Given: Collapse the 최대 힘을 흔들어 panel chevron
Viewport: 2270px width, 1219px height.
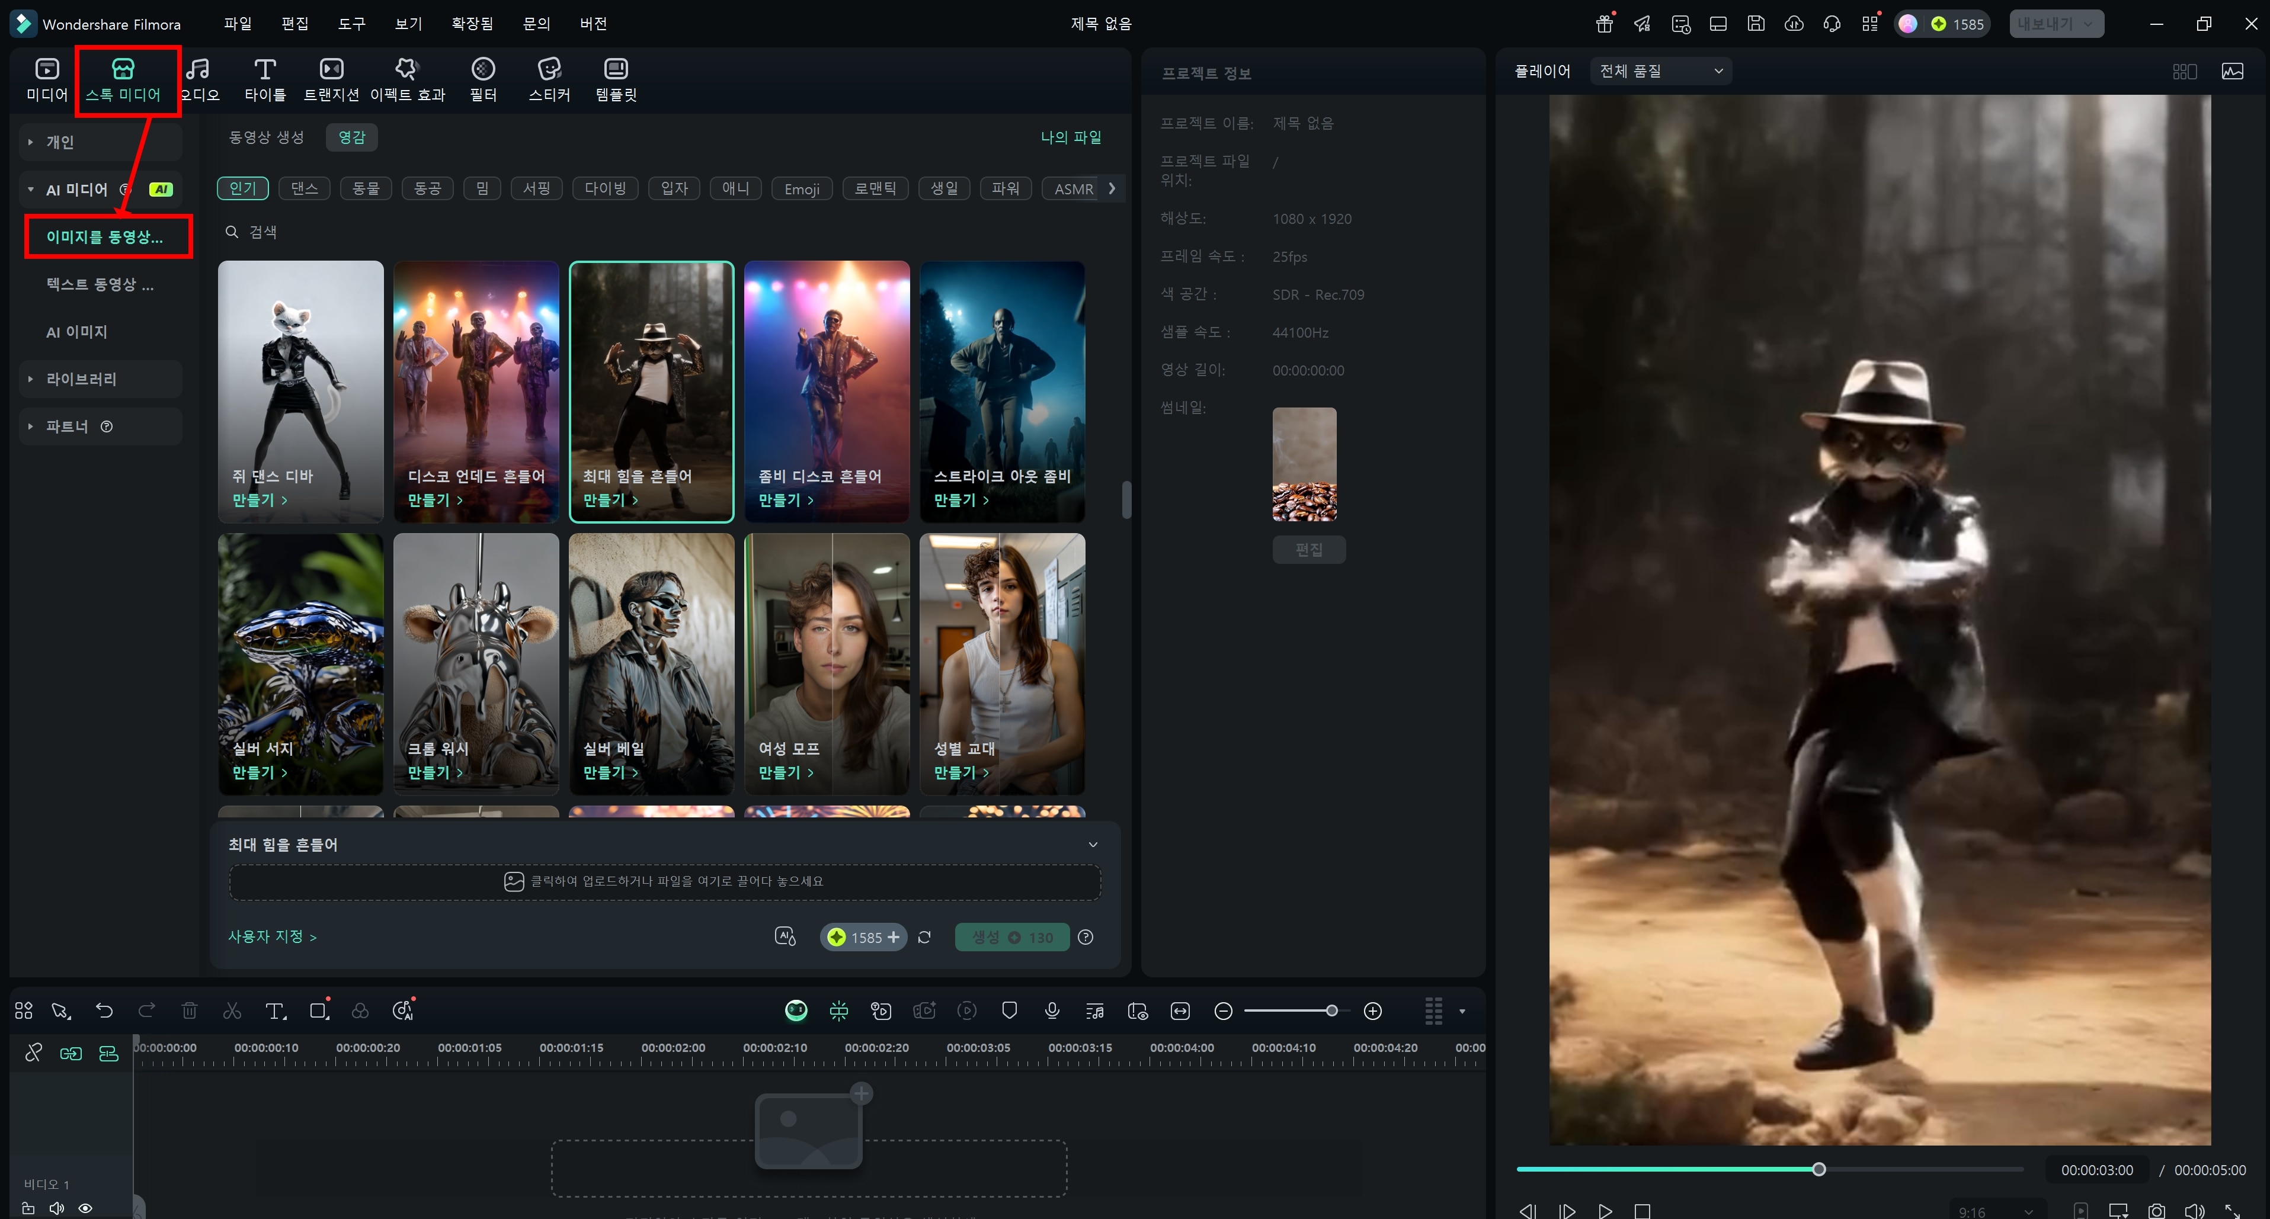Looking at the screenshot, I should 1093,845.
